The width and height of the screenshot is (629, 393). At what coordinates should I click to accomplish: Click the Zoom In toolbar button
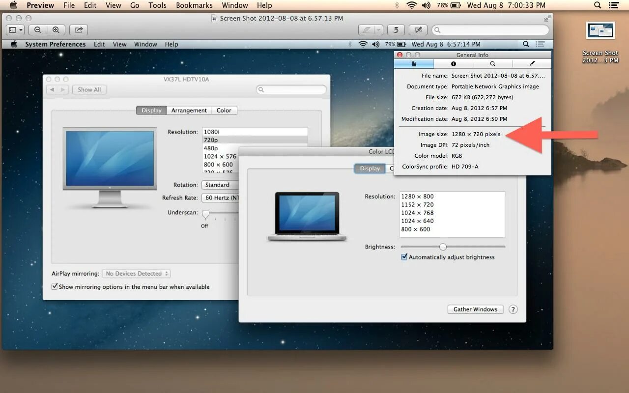click(56, 30)
